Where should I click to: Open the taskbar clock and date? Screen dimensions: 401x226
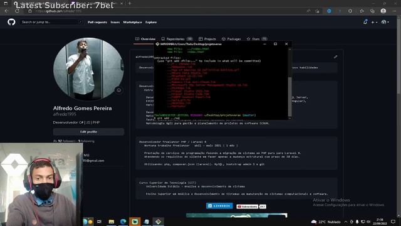point(380,222)
